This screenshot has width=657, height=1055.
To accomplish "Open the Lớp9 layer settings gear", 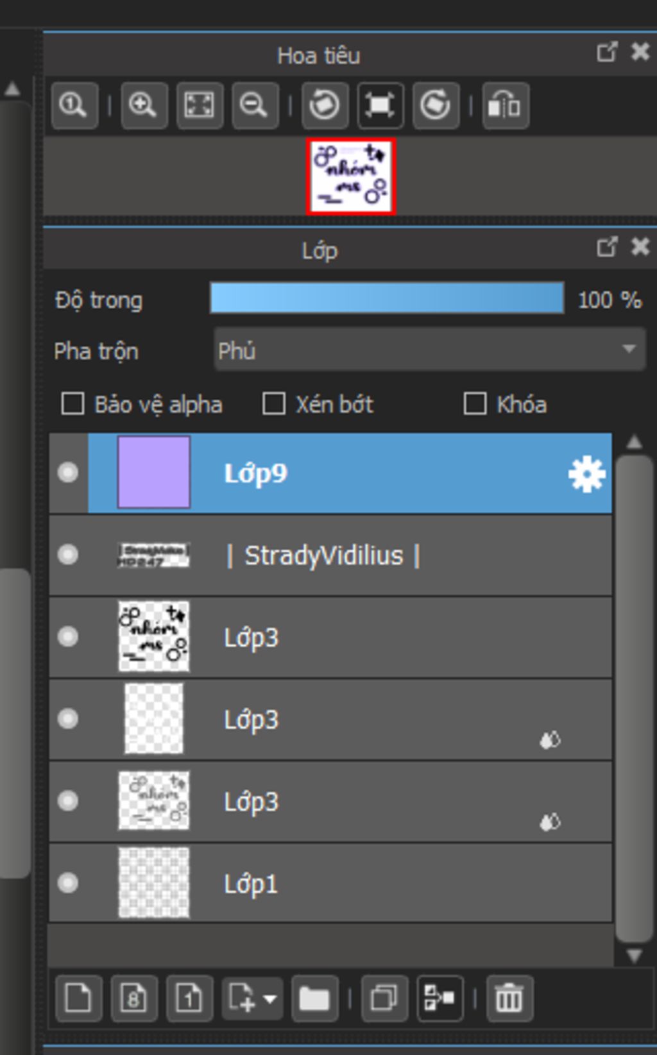I will [x=586, y=475].
